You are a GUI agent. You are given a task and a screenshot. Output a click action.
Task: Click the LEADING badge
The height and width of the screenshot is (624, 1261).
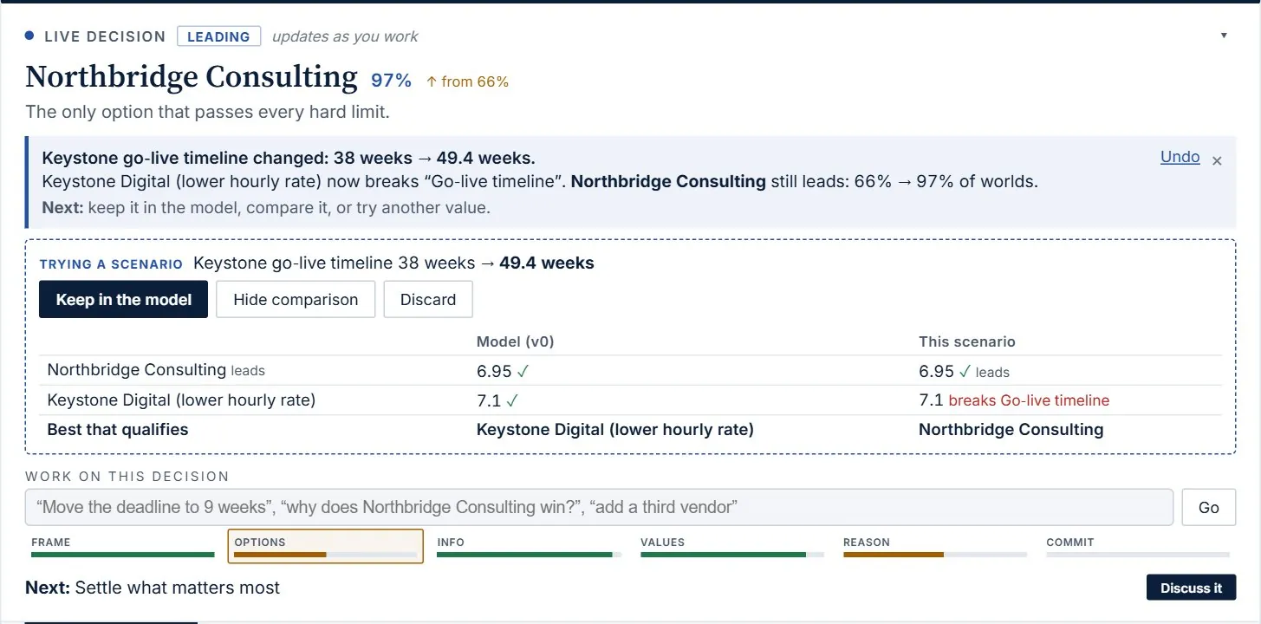point(218,36)
